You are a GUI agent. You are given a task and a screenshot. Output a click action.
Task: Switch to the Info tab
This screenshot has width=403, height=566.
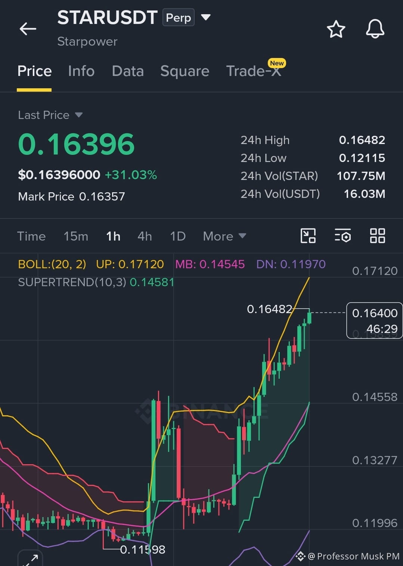(81, 71)
